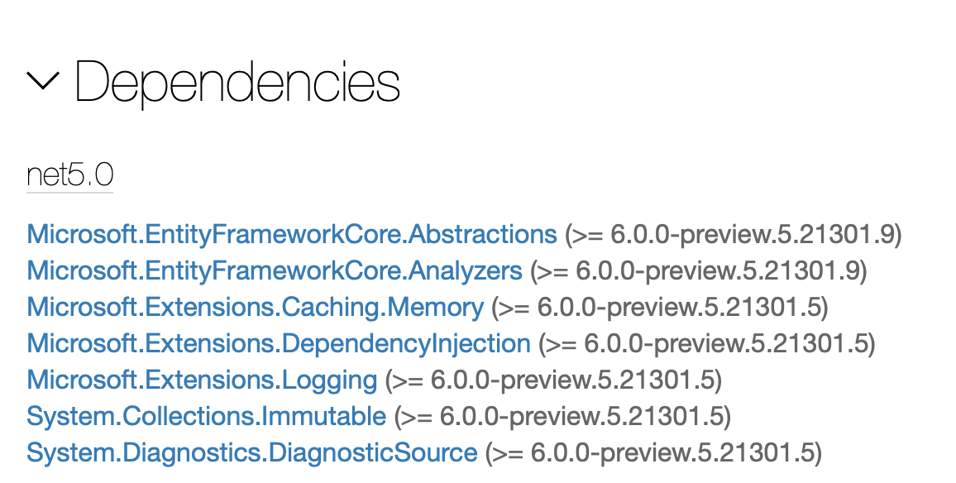Image resolution: width=956 pixels, height=483 pixels.
Task: Open the second EntityFrameworkCore dependency link
Action: 275,270
